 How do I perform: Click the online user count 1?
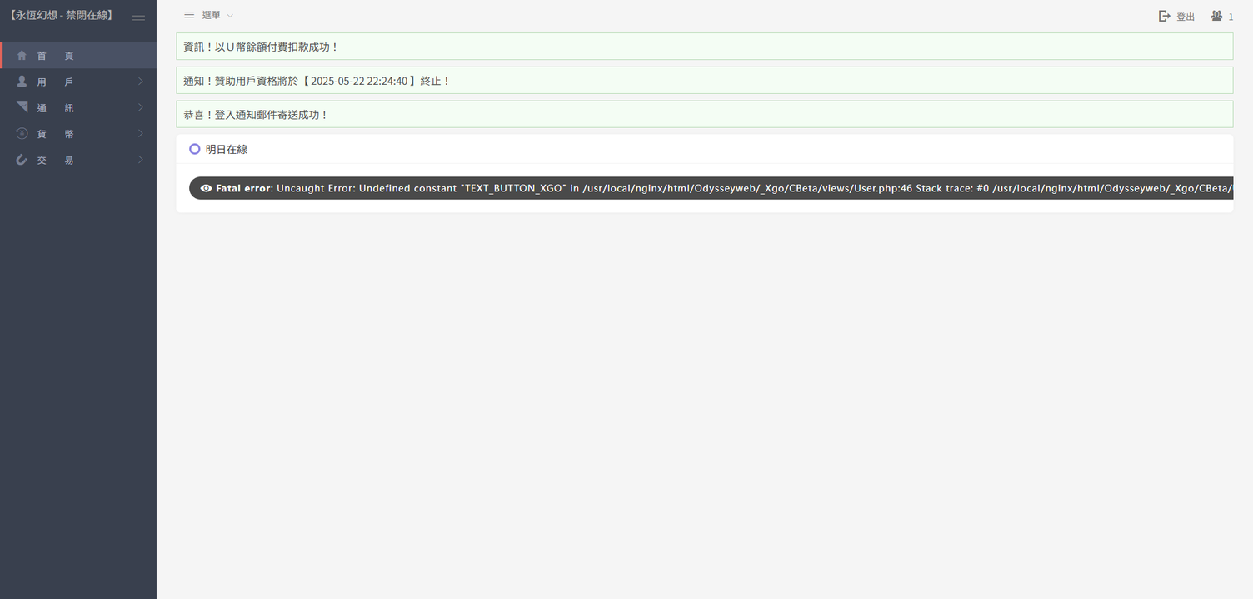point(1231,17)
